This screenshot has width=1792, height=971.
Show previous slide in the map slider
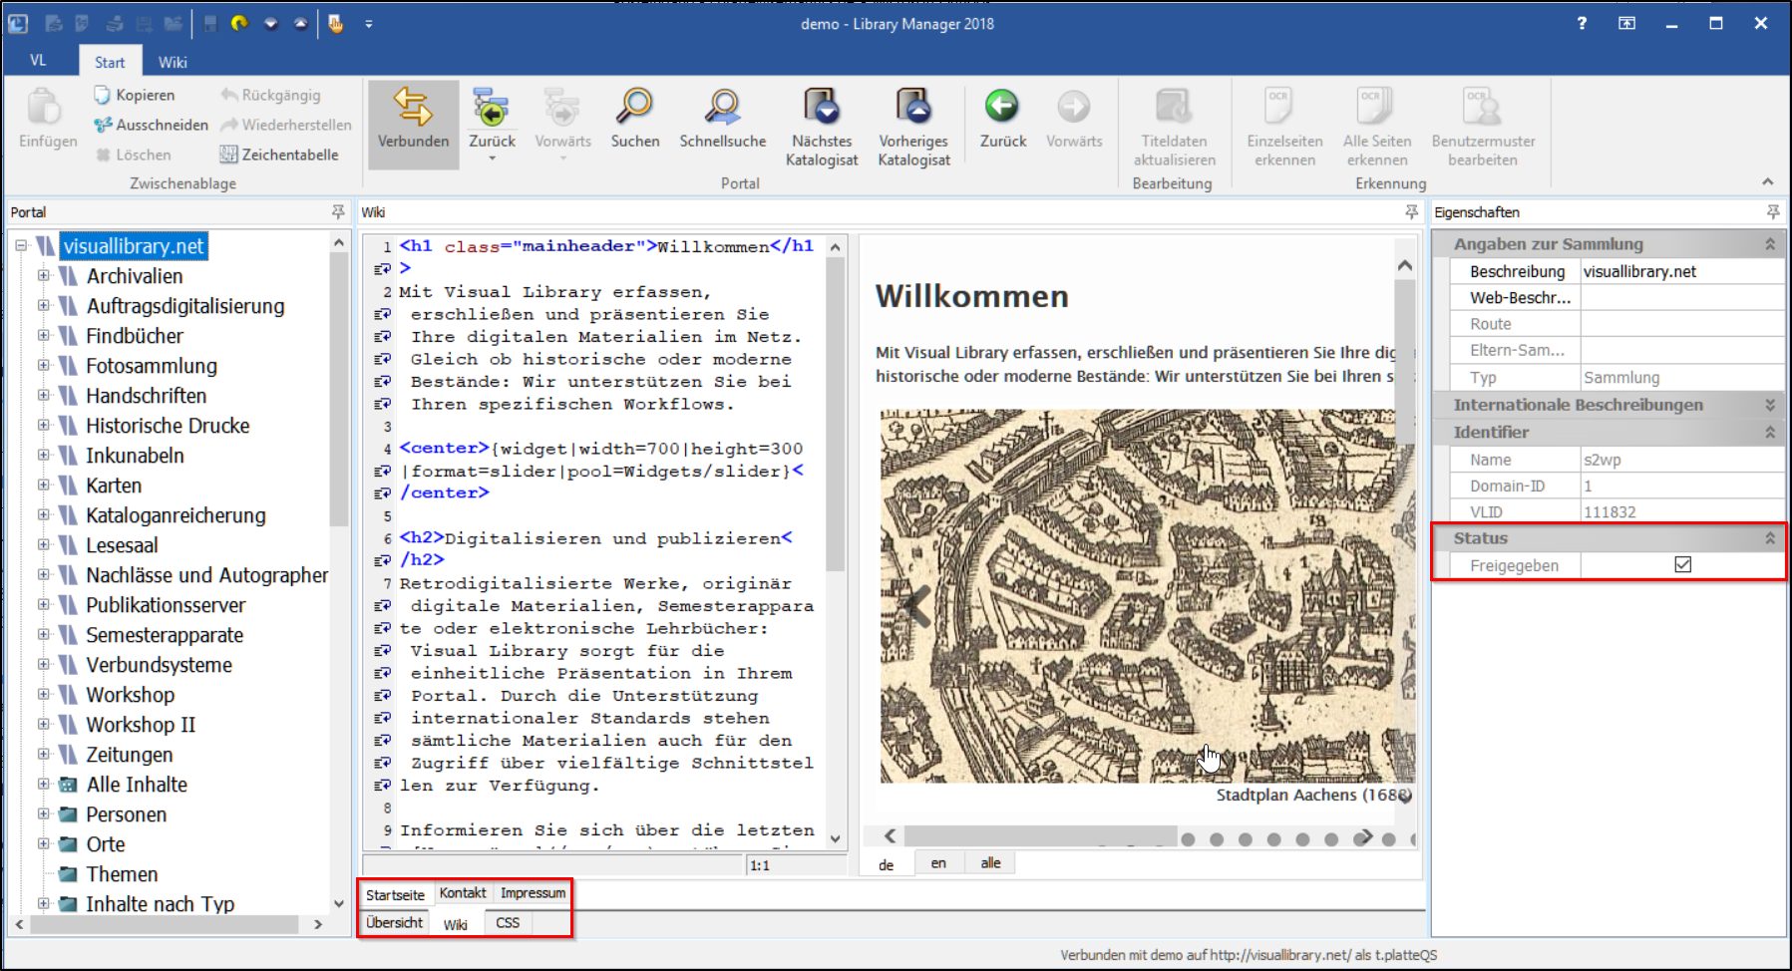click(916, 605)
